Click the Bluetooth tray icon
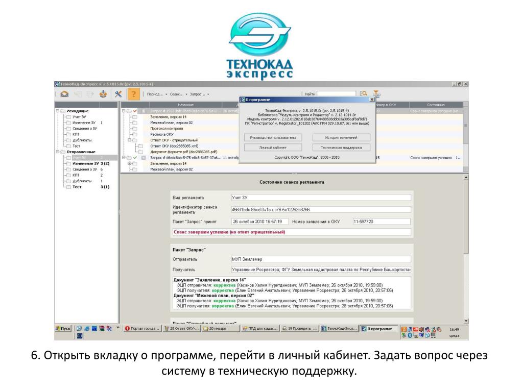This screenshot has width=523, height=392. (410, 335)
